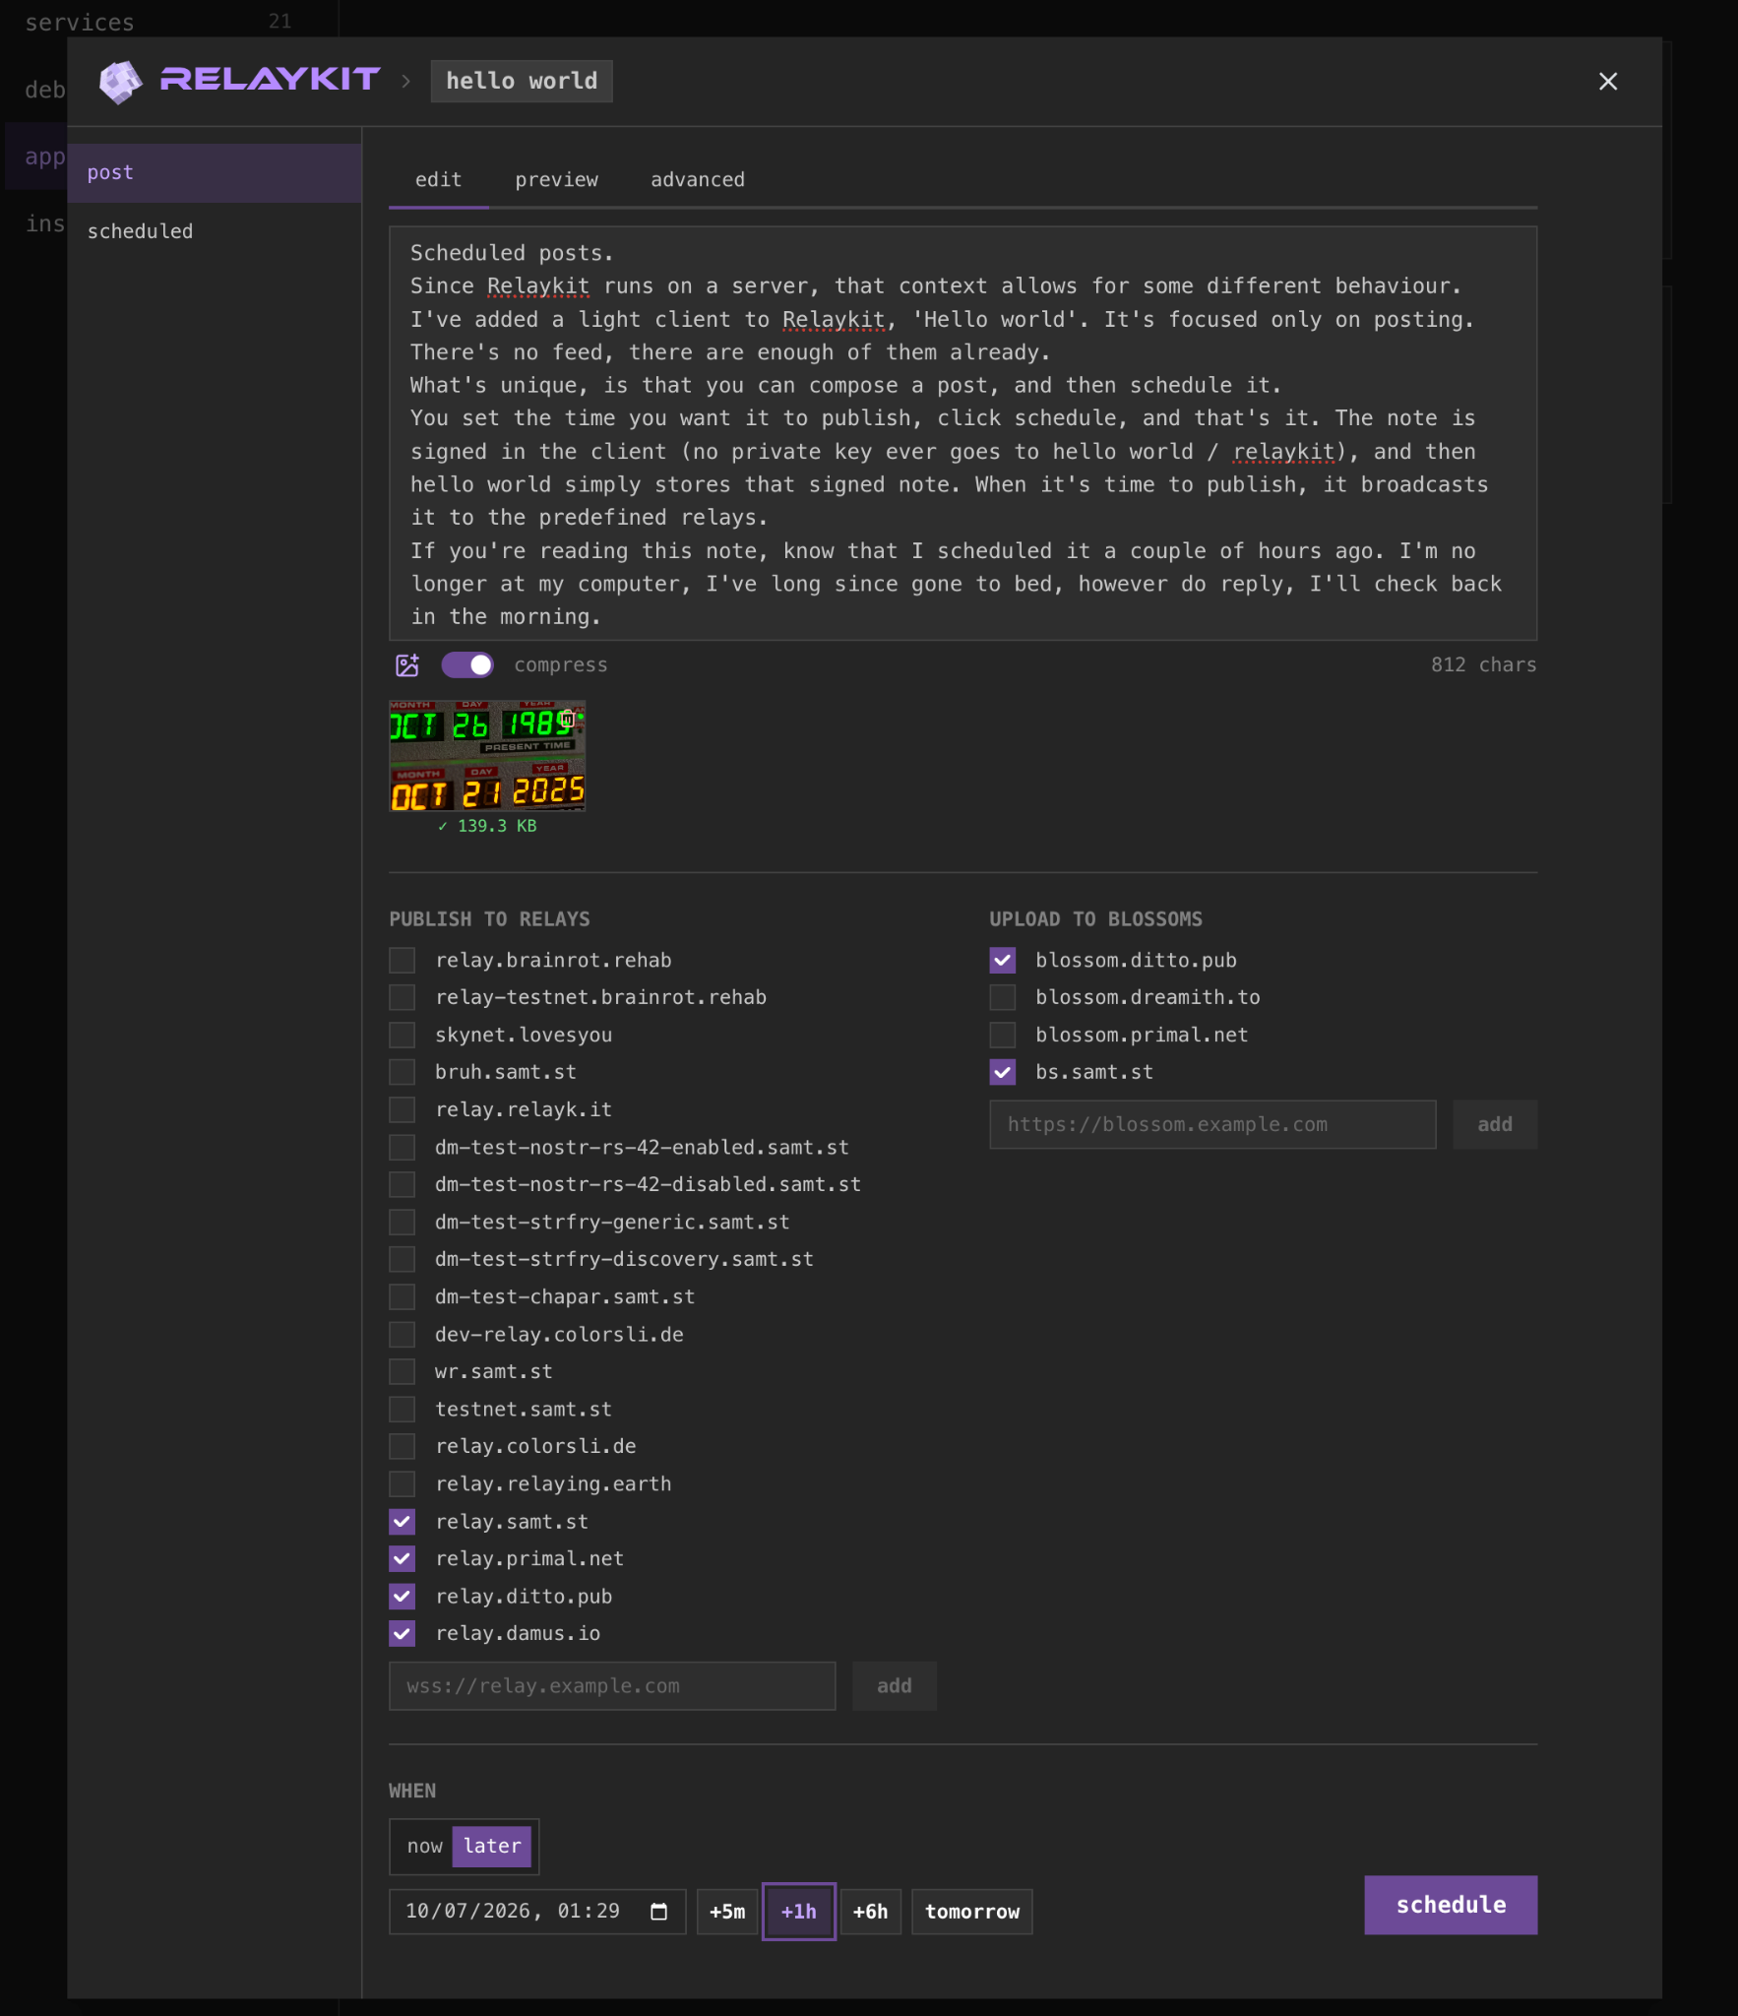Screen dimensions: 1738x2016
Task: Click the 812 chars counter
Action: [x=1483, y=664]
